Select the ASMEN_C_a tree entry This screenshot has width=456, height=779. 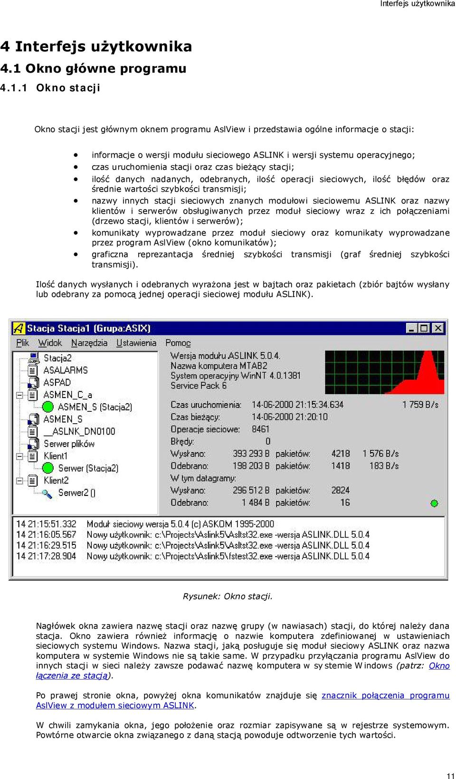pyautogui.click(x=67, y=395)
